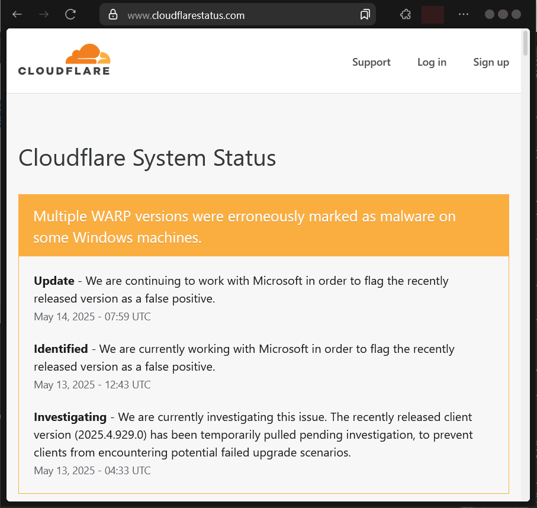Viewport: 537px width, 508px height.
Task: Reload the page with the refresh icon
Action: pos(70,14)
